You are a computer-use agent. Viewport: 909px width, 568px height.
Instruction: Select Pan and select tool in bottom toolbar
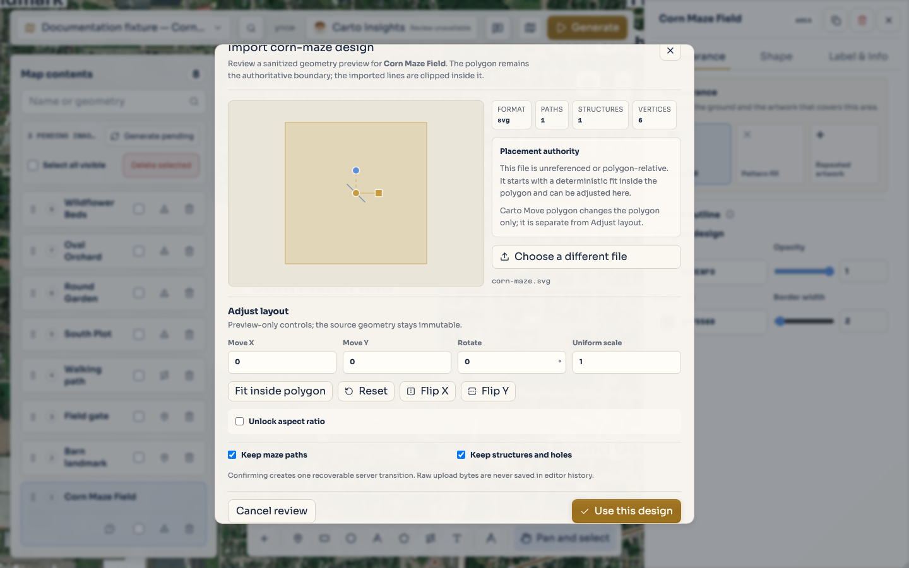(x=566, y=538)
